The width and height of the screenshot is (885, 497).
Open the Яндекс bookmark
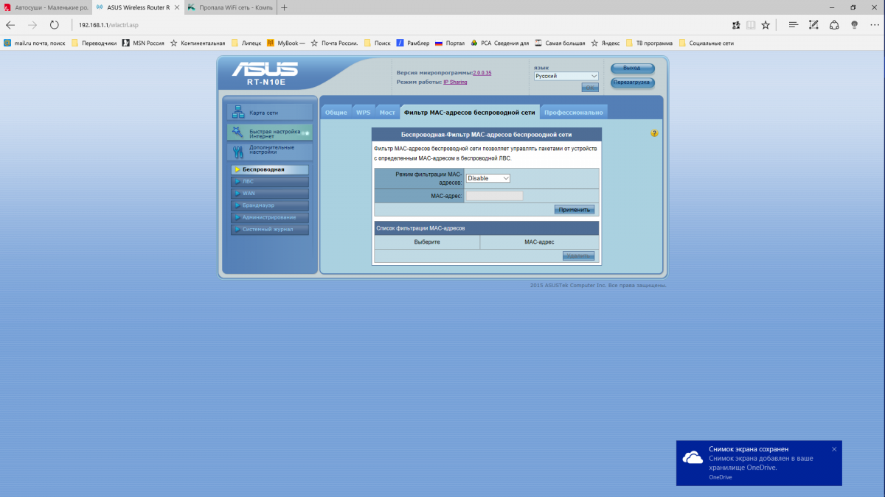pyautogui.click(x=605, y=43)
